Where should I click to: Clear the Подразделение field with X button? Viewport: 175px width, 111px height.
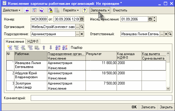(82, 34)
